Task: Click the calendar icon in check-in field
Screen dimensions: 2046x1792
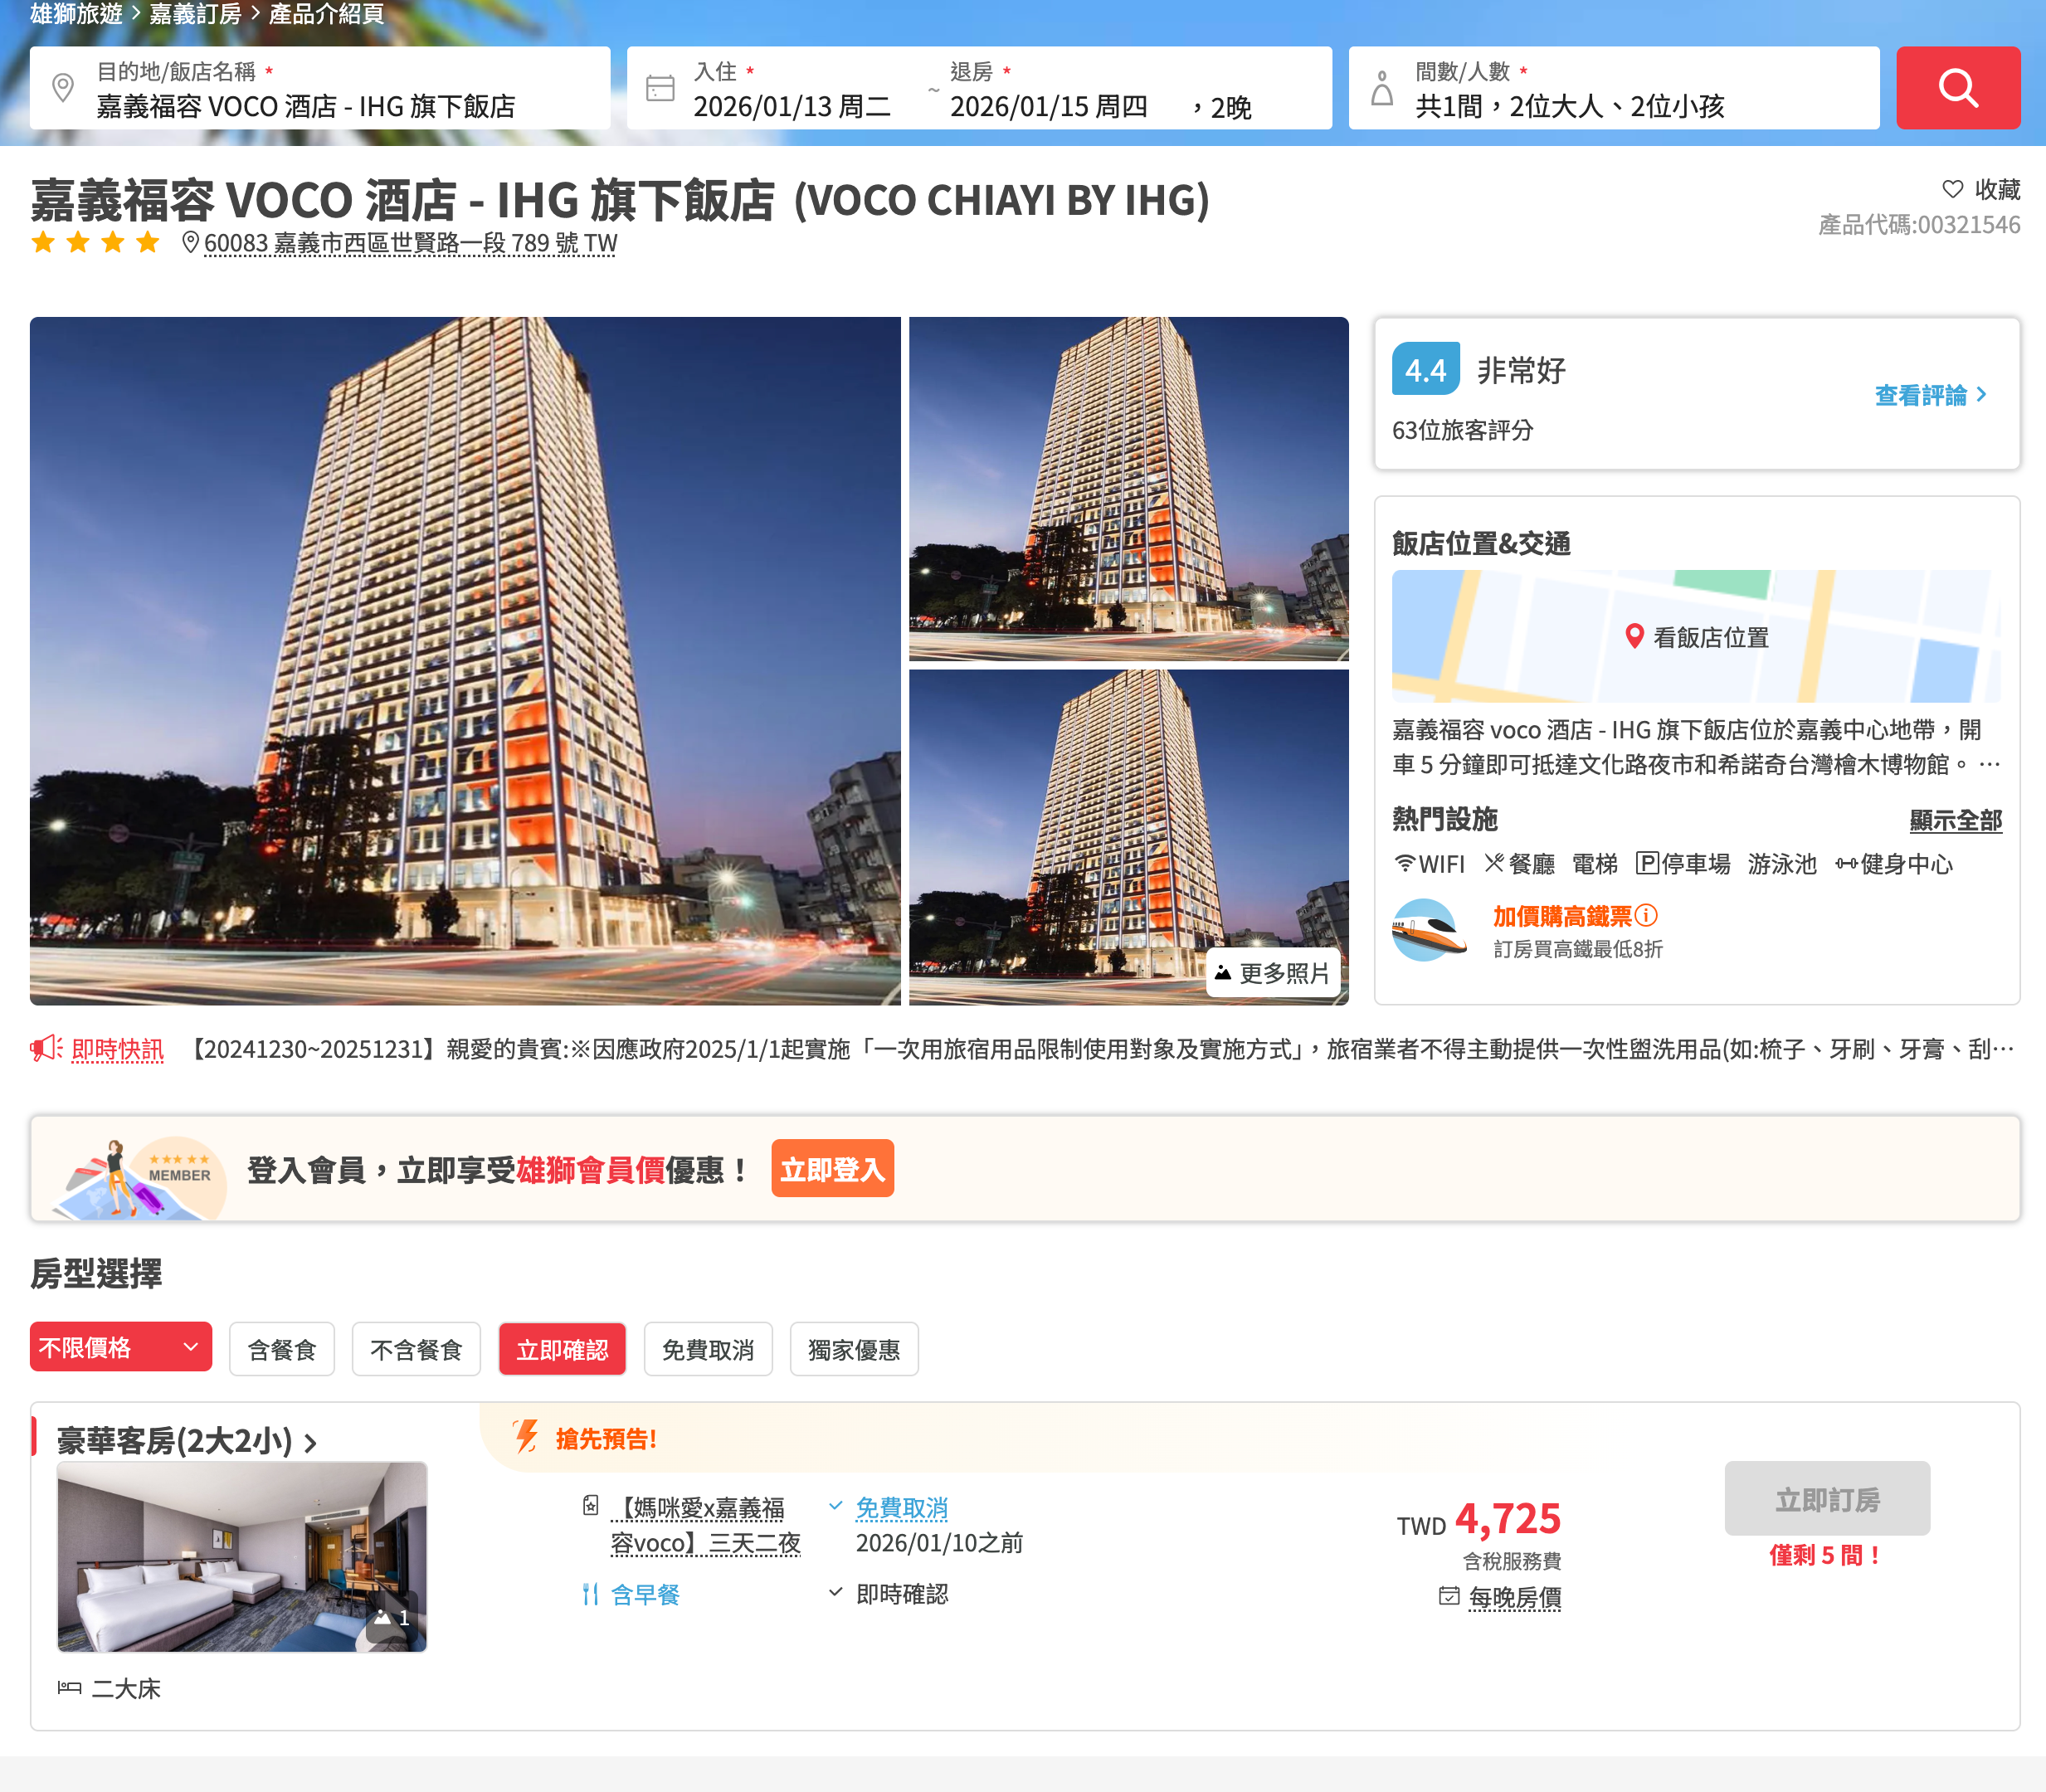Action: point(660,89)
